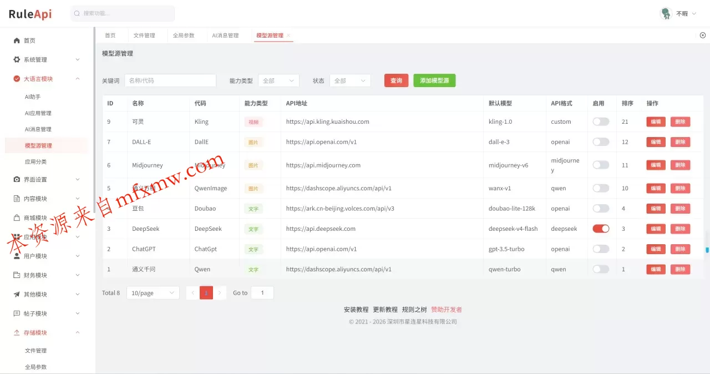
Task: Click the close-all-tabs icon at tab bar right
Action: pyautogui.click(x=703, y=35)
